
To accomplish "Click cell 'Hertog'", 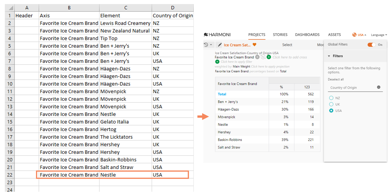I will 126,129.
